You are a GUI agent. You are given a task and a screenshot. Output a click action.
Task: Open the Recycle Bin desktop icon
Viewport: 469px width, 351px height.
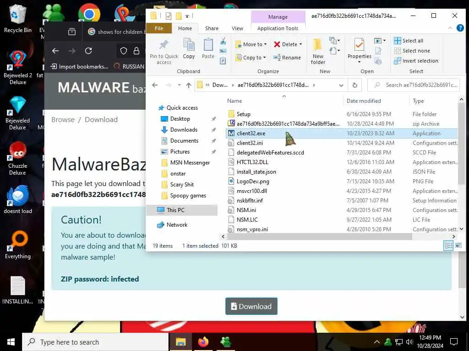point(18,18)
